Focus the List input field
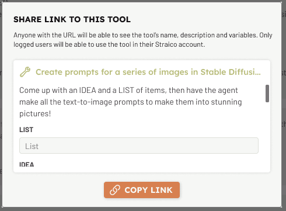 click(x=139, y=146)
